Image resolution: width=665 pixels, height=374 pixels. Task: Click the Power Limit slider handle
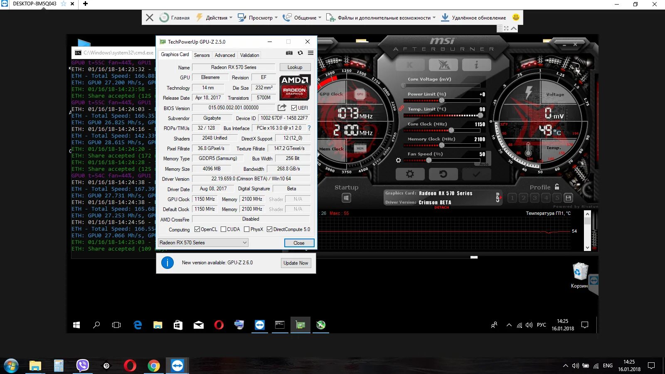point(441,101)
